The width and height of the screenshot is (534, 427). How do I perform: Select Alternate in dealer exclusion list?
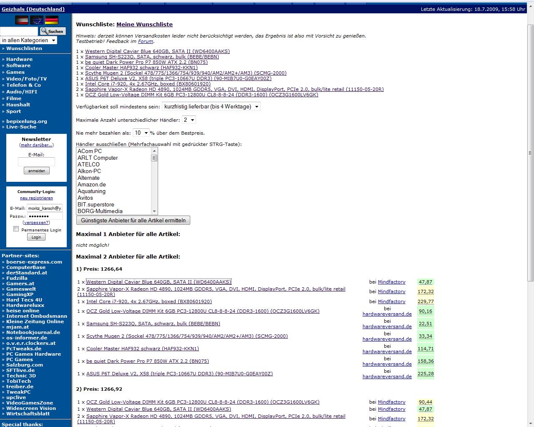(113, 178)
